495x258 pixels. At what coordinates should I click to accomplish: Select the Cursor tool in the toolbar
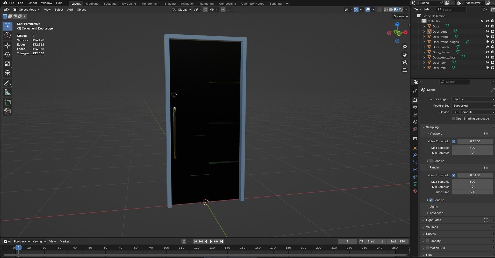point(7,35)
